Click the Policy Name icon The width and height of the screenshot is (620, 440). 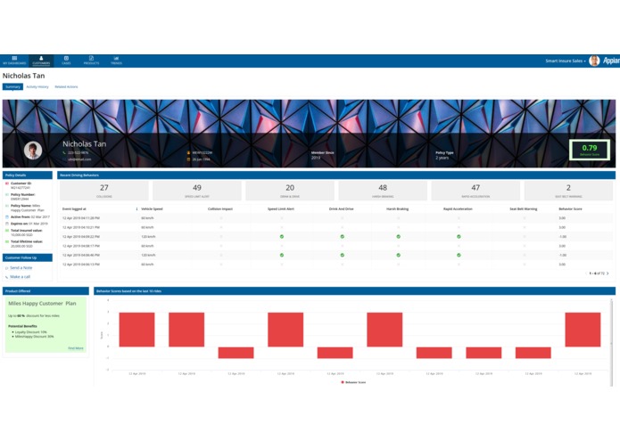7,206
